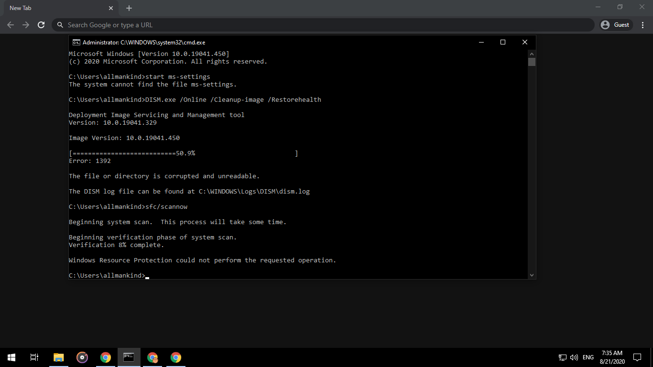Open Chrome's three-dot menu
653x367 pixels.
coord(643,25)
